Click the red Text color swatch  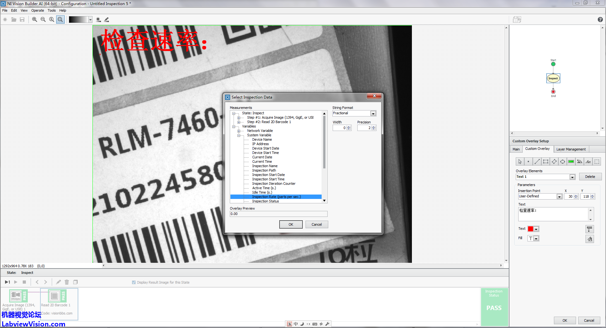[531, 229]
